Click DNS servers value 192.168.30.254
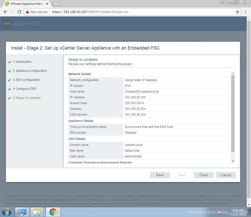 click(x=135, y=115)
